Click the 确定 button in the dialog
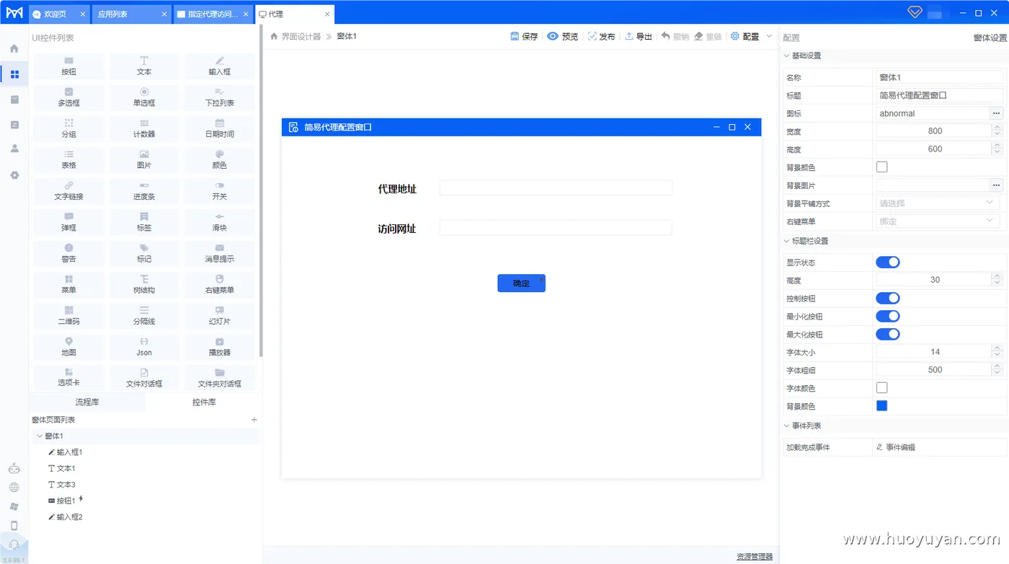The image size is (1009, 564). click(521, 283)
